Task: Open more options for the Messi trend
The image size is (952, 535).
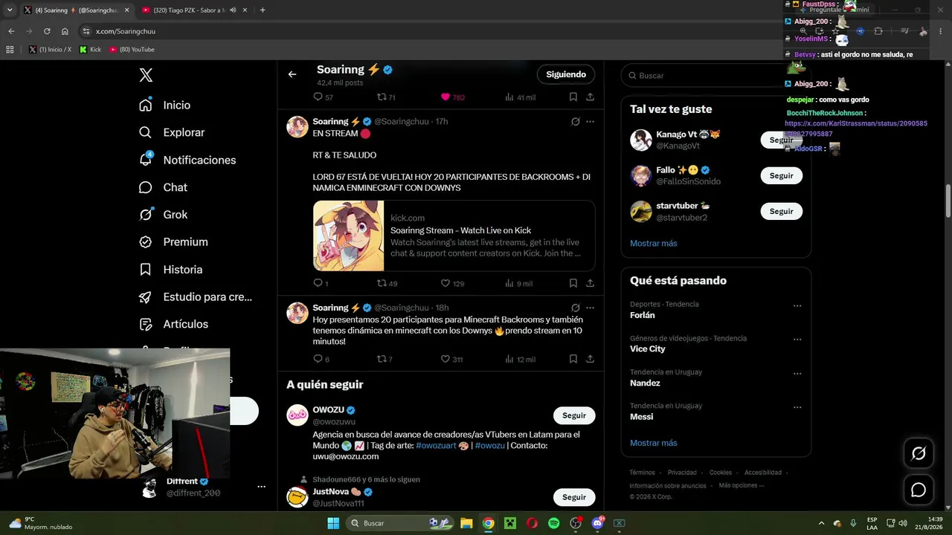Action: (797, 407)
